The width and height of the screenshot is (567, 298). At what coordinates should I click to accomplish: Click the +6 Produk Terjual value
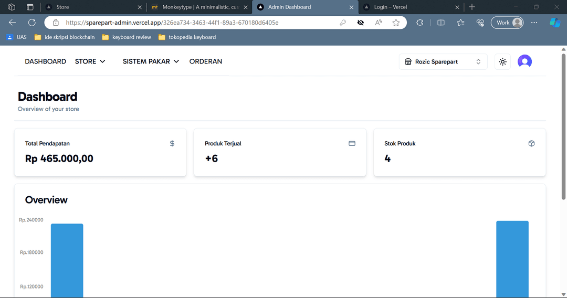click(211, 158)
